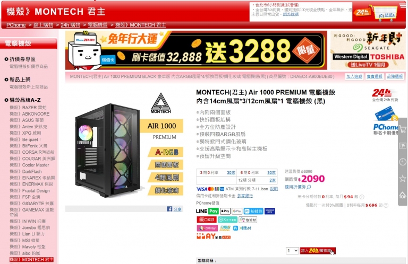The width and height of the screenshot is (408, 264).
Task: Add item to the 24h shopping cart
Action: [318, 251]
